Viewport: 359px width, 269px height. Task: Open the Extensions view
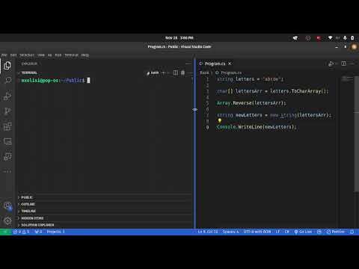7,126
